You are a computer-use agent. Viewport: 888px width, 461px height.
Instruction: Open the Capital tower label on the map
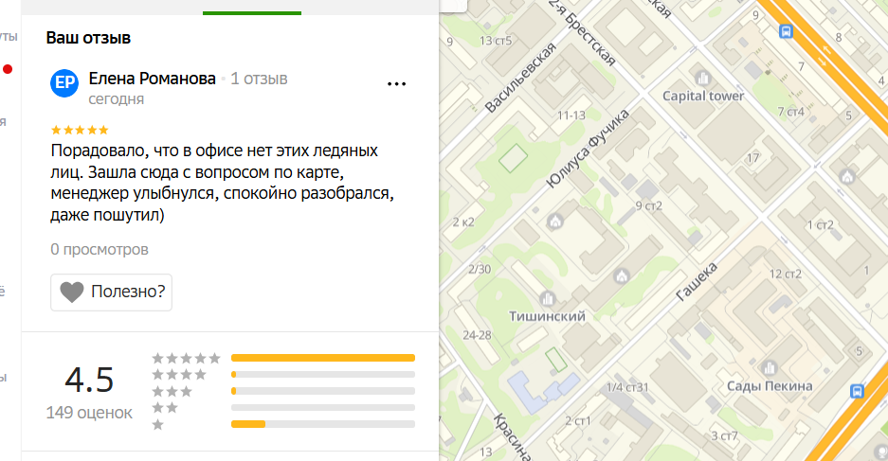703,97
